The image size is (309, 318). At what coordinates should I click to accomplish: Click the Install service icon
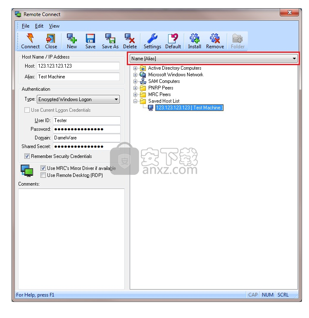[x=195, y=38]
